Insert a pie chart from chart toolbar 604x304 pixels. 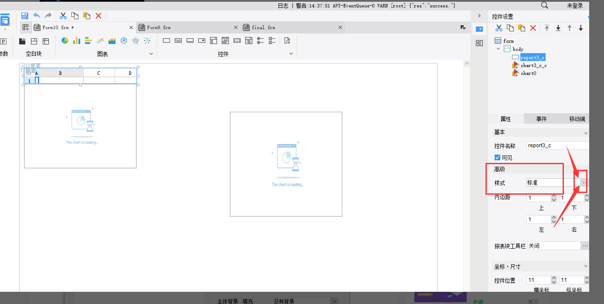point(65,41)
